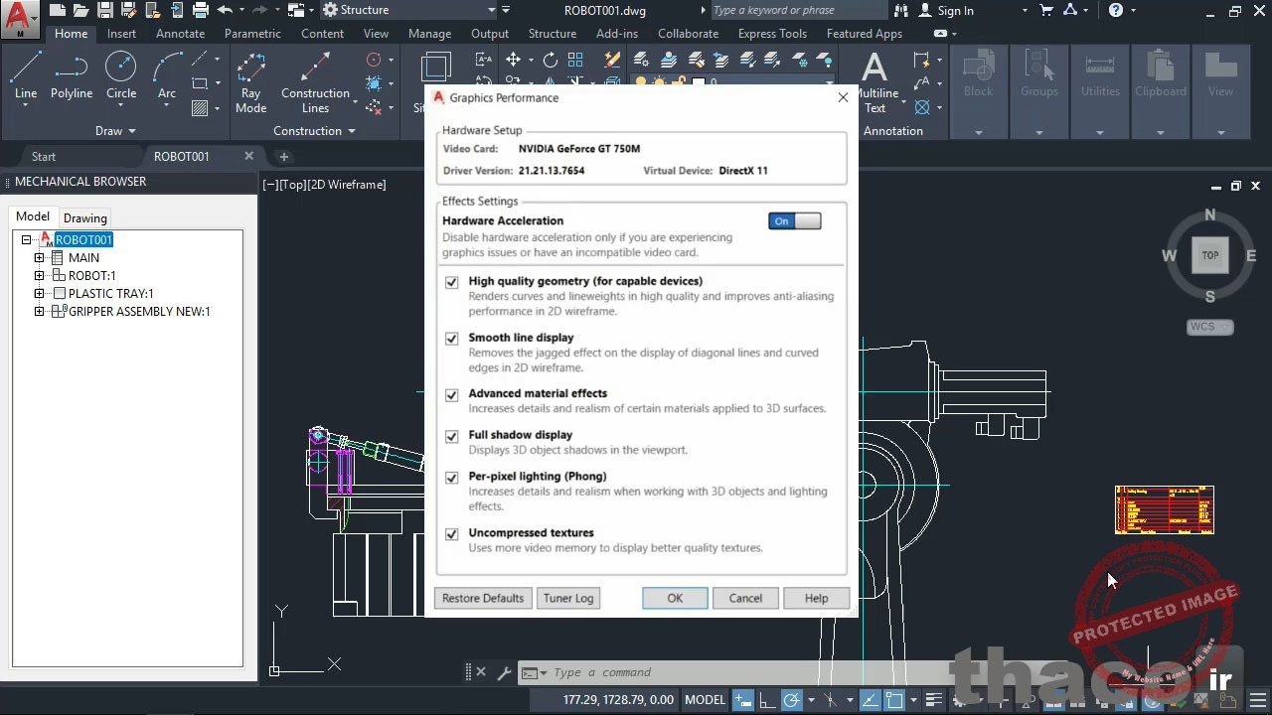The image size is (1272, 715).
Task: Turn off Hardware Acceleration switch
Action: click(x=794, y=221)
